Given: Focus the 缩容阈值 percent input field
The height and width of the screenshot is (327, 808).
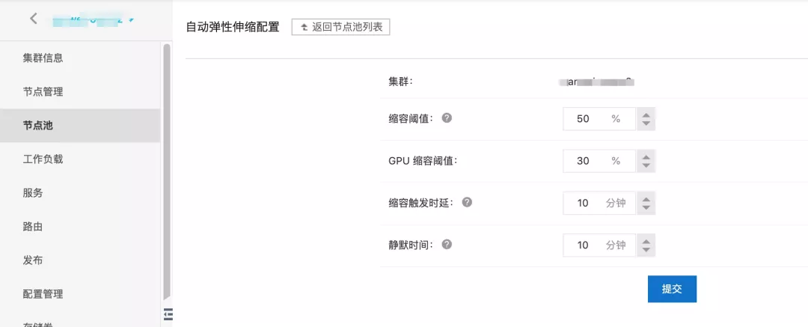Looking at the screenshot, I should [599, 119].
